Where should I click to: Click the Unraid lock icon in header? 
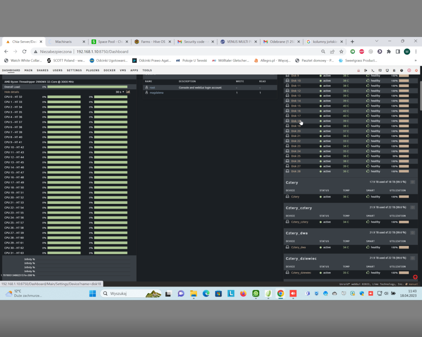pyautogui.click(x=358, y=70)
